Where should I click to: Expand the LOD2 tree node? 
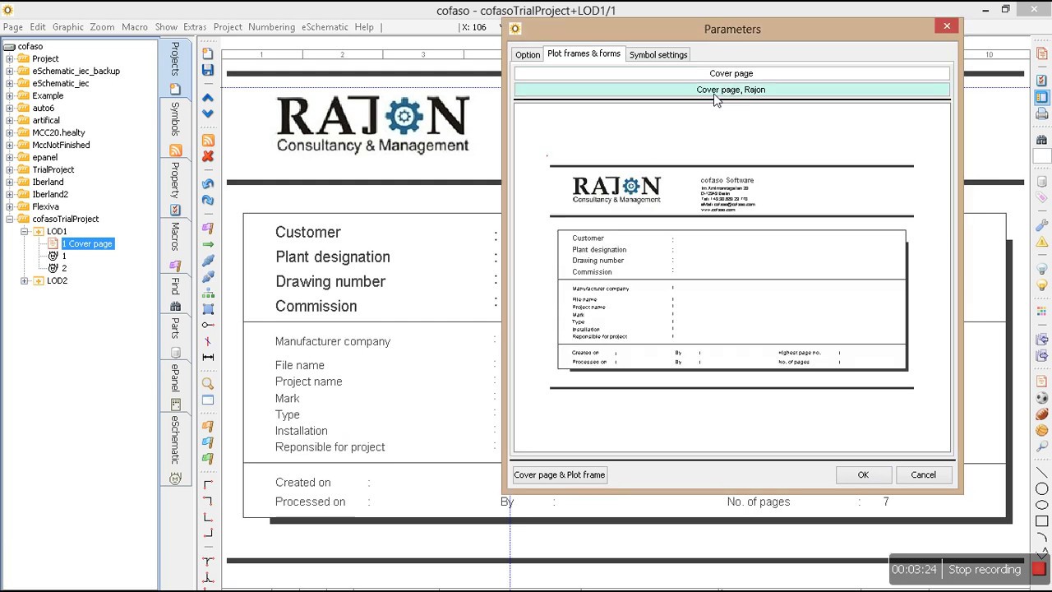pyautogui.click(x=25, y=280)
